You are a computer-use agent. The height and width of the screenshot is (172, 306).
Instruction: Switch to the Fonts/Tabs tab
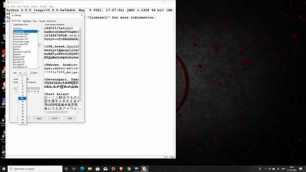point(16,21)
